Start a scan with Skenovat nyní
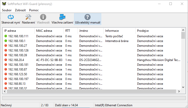The width and height of the screenshot is (188, 108). pos(11,19)
